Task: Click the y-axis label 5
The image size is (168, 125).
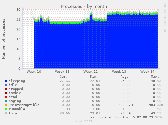Action: tap(19, 59)
